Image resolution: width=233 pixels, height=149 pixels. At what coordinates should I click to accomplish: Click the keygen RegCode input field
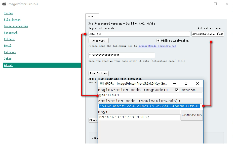tap(150, 95)
